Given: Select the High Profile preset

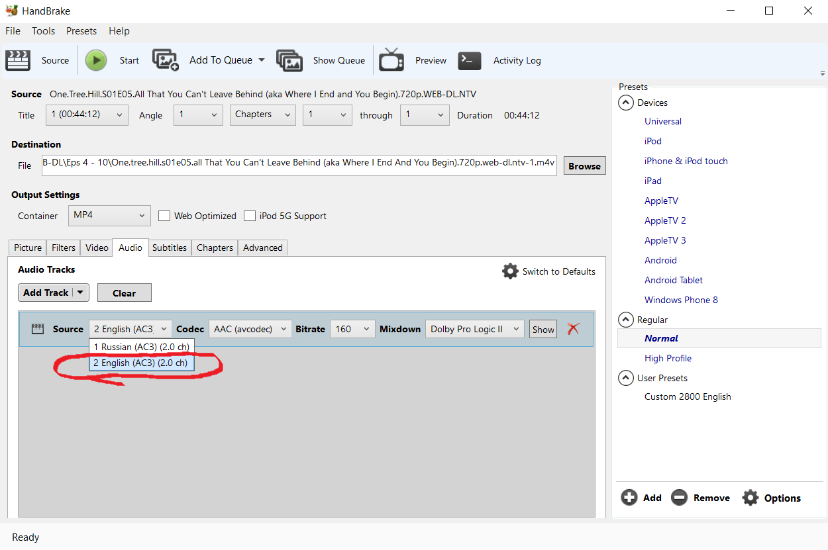Looking at the screenshot, I should click(668, 358).
